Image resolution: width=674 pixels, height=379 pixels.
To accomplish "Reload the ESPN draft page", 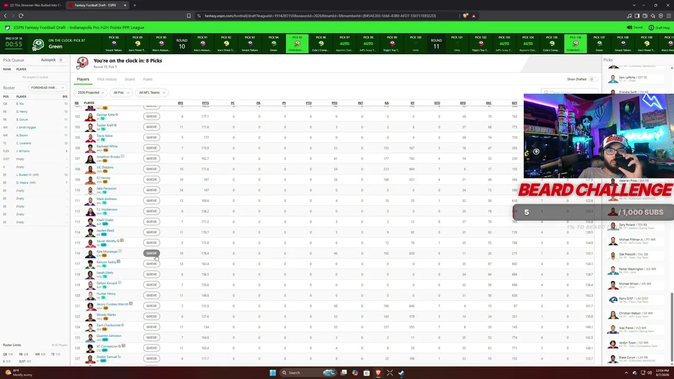I will (21, 16).
